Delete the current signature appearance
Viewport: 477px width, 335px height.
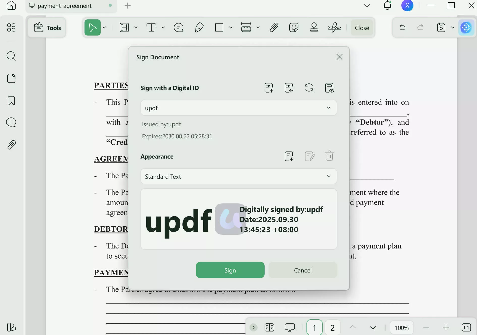point(329,156)
